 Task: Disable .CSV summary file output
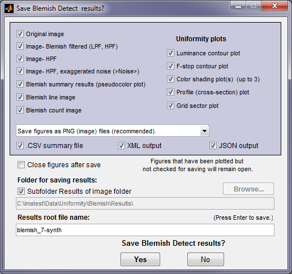(20, 146)
